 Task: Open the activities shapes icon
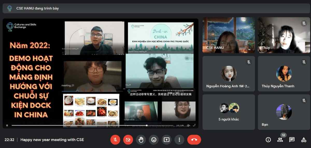pyautogui.click(x=304, y=140)
